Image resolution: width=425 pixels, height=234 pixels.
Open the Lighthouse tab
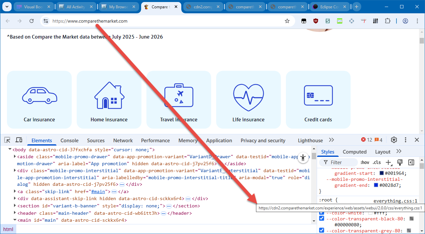[x=310, y=140]
